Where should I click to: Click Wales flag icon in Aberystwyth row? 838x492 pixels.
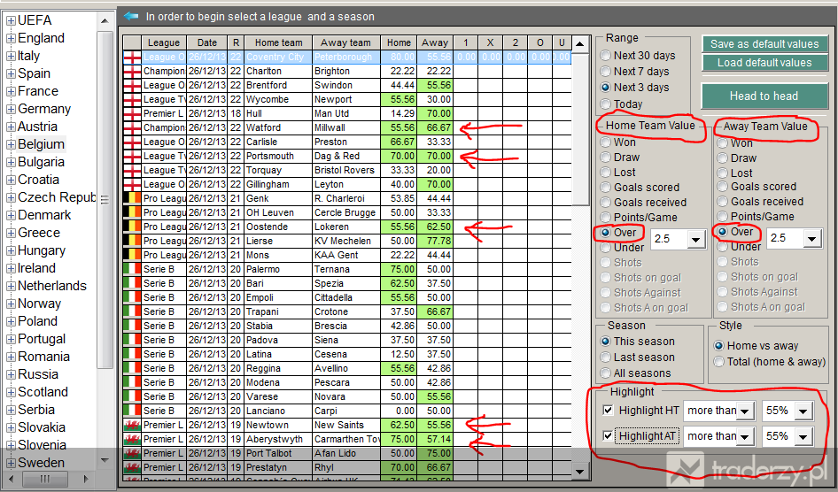[132, 439]
